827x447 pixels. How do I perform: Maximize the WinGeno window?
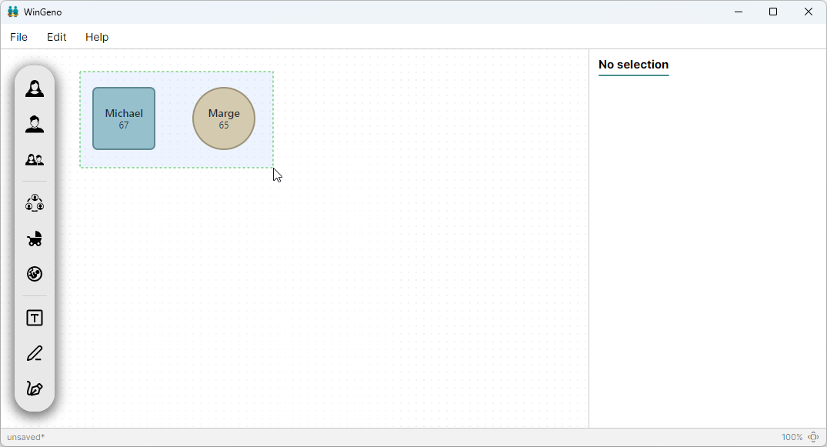pos(773,12)
